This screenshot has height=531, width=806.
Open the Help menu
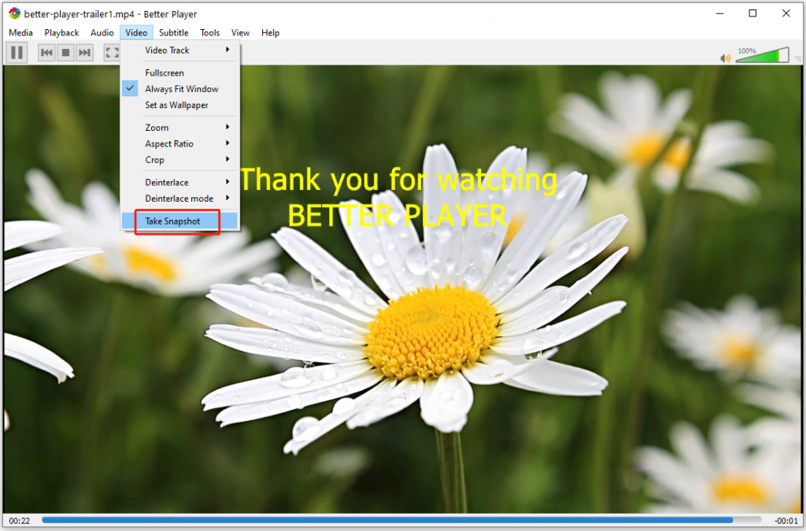271,32
